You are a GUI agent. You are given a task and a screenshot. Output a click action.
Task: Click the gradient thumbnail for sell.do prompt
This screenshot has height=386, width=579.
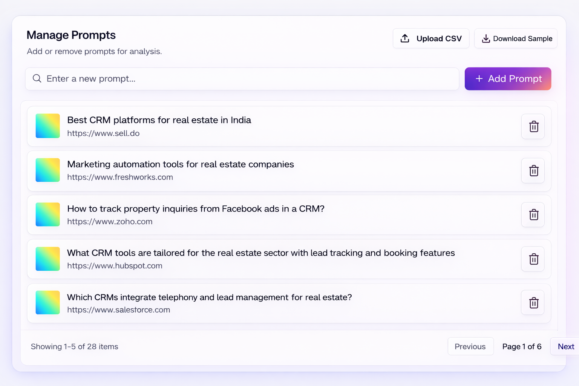(48, 126)
